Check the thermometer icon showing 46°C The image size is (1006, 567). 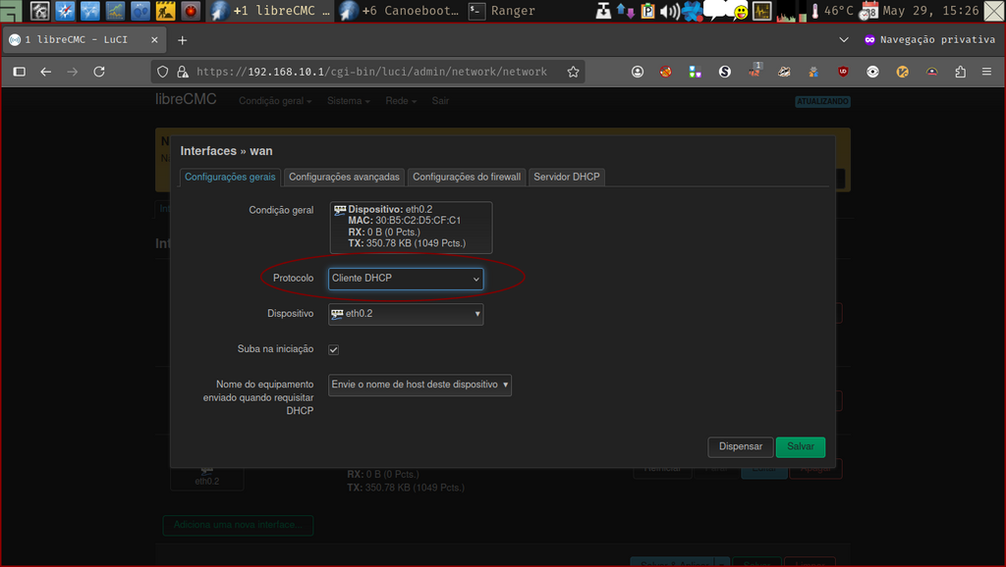[815, 12]
